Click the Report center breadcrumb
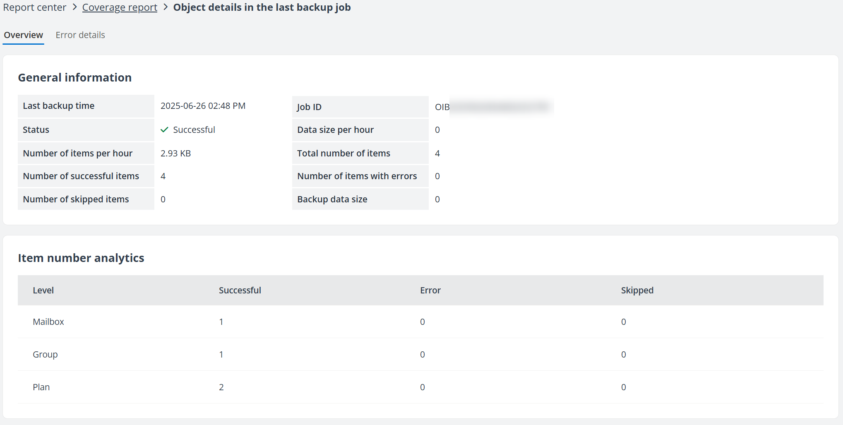The image size is (843, 425). (x=35, y=7)
